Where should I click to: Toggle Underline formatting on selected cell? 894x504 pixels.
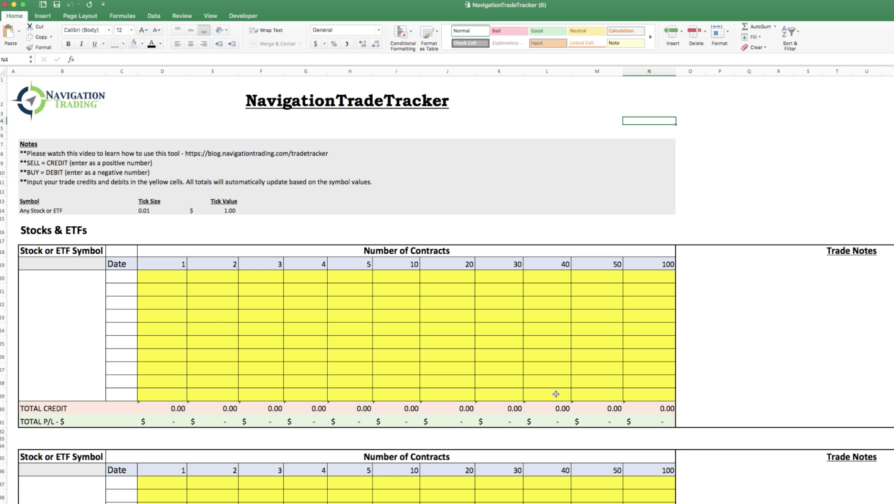tap(94, 43)
